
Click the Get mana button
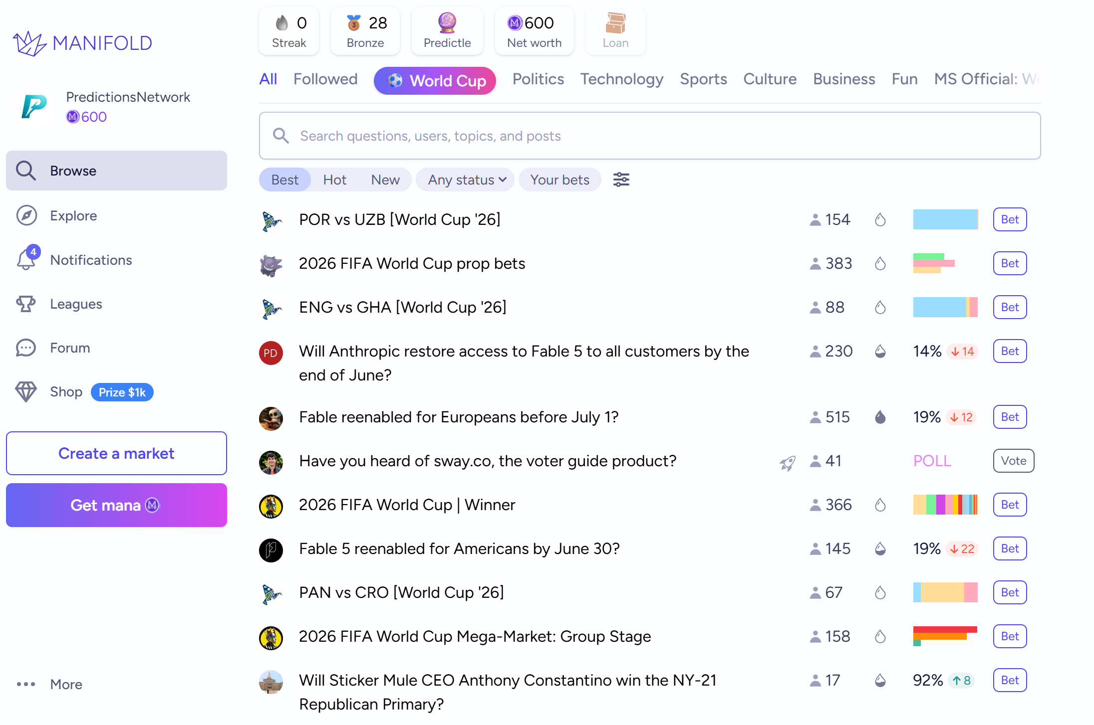tap(116, 505)
